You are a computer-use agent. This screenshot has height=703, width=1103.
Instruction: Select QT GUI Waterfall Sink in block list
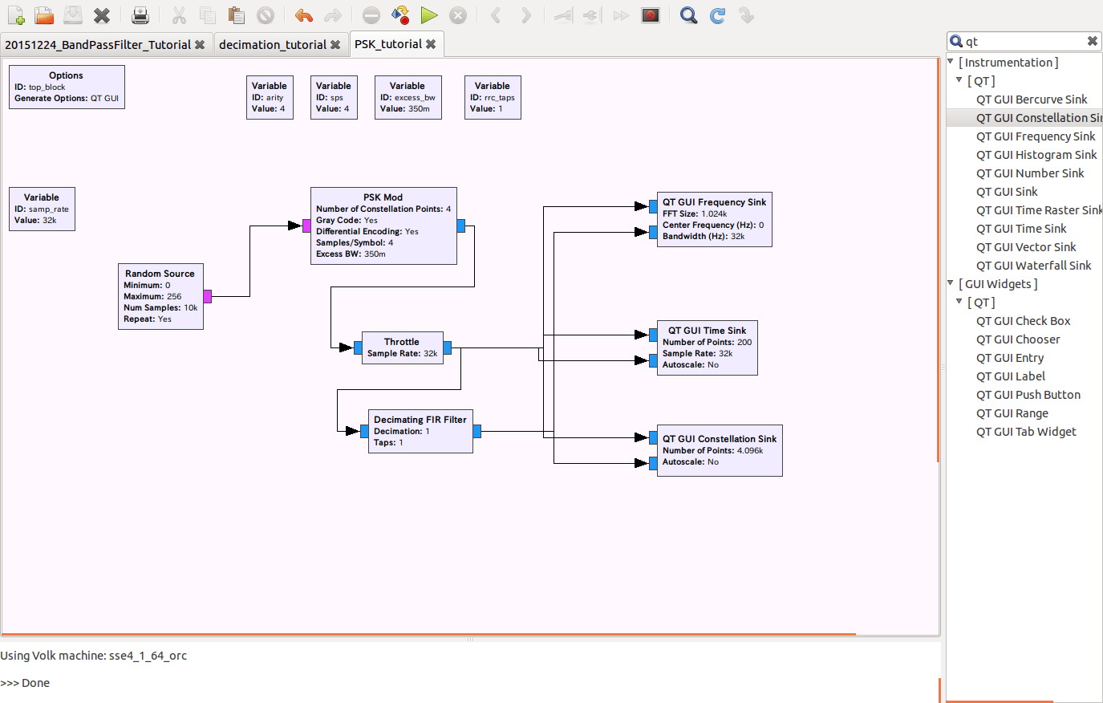point(1034,265)
